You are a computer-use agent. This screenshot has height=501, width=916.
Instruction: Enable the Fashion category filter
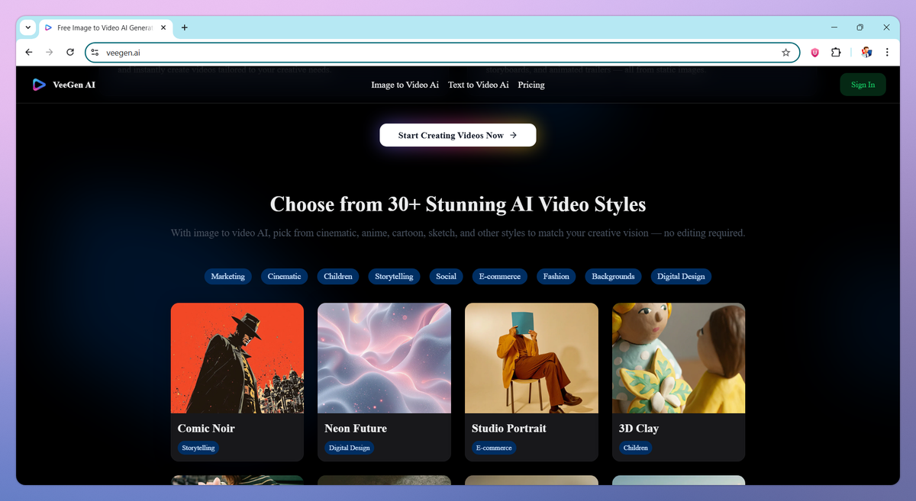[556, 276]
